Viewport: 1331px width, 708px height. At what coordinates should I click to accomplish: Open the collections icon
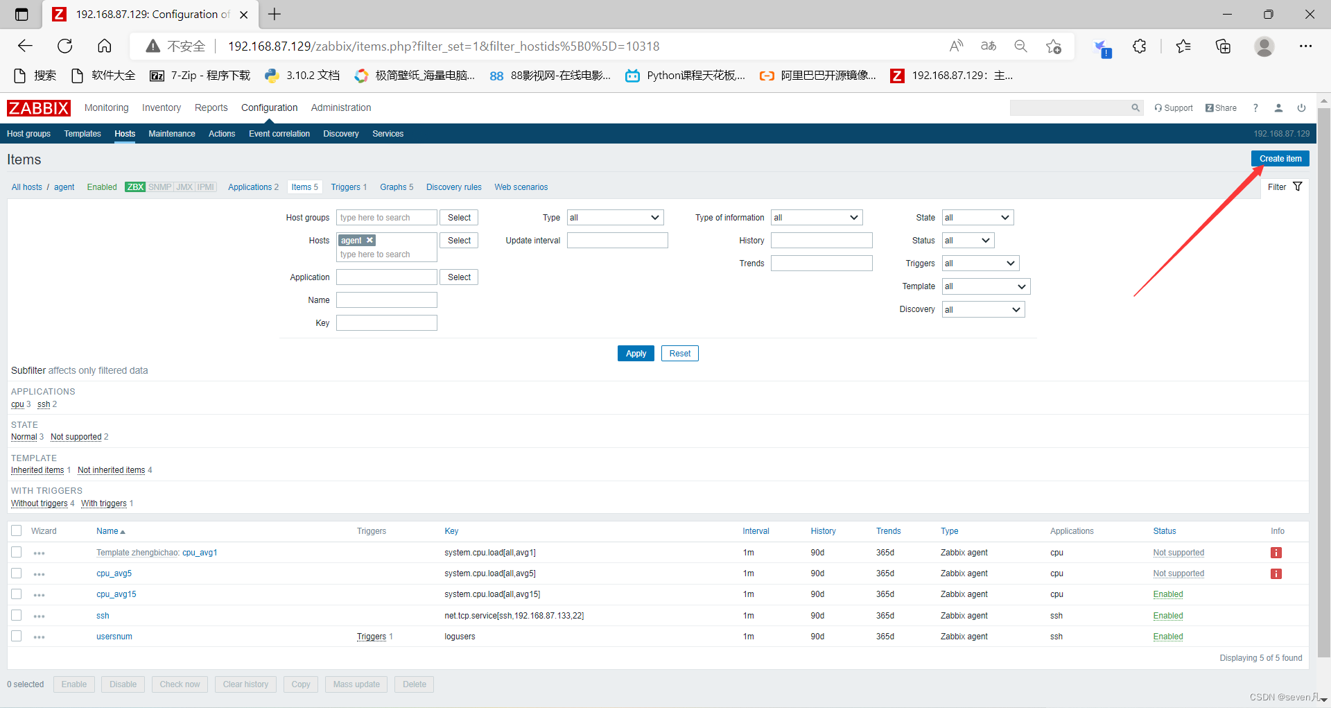(x=1224, y=46)
